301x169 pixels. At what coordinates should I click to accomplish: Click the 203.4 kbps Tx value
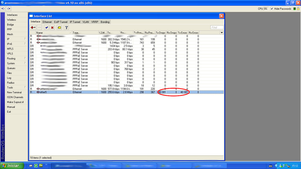coord(114,49)
